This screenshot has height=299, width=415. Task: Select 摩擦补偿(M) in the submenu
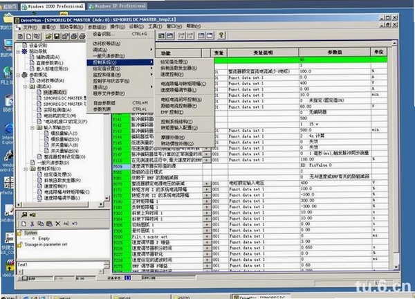[185, 138]
